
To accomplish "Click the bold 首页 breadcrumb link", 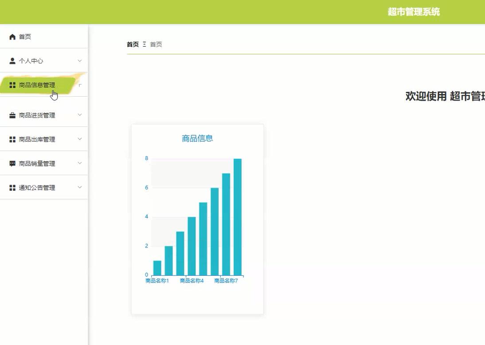I will 133,44.
